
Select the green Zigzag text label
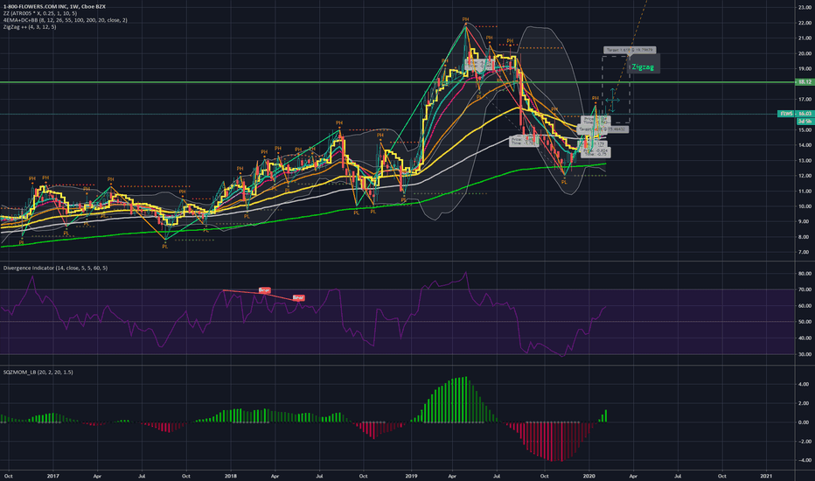click(x=643, y=67)
